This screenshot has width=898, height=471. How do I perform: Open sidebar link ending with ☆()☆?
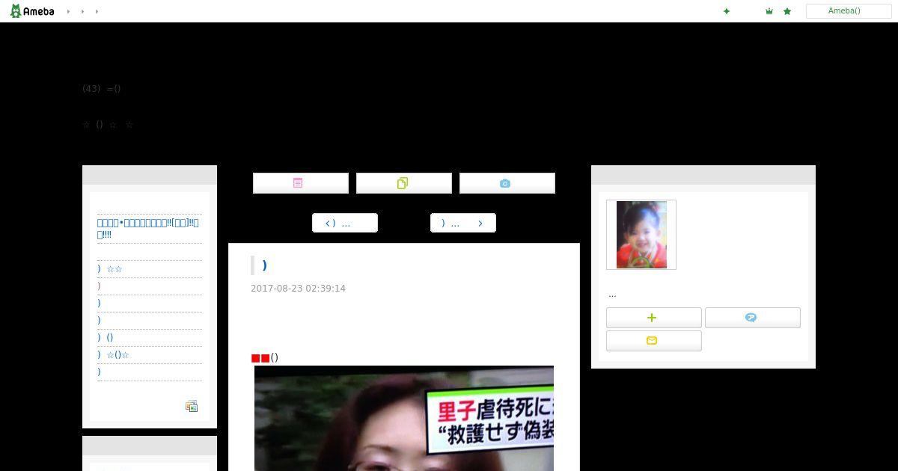click(x=113, y=355)
